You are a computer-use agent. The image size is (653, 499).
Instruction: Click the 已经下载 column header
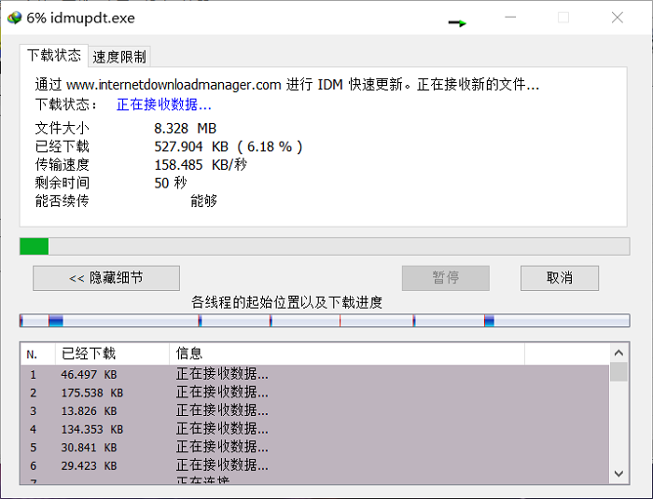[x=112, y=354]
